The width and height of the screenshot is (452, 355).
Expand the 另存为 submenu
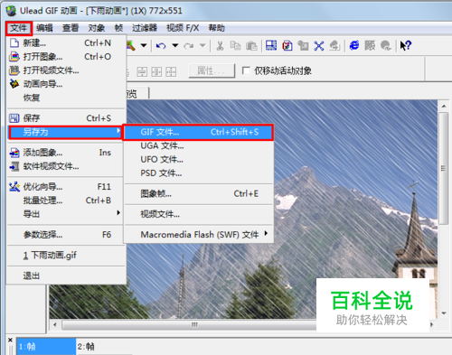[x=65, y=132]
